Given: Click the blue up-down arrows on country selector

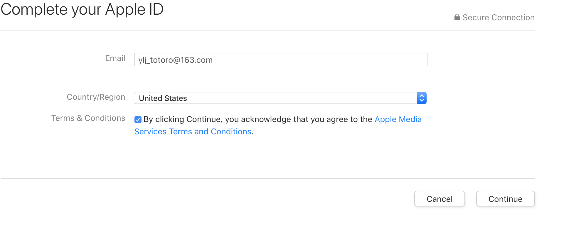Looking at the screenshot, I should click(422, 98).
